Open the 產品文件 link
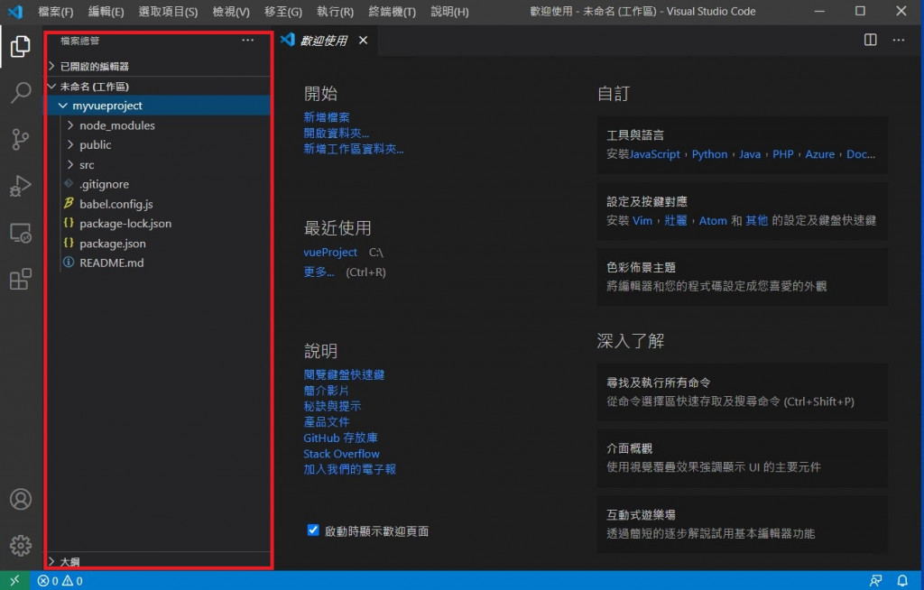Screen dimensions: 924x590 [327, 422]
